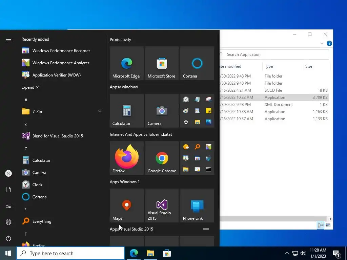
Task: Select the SCCD File row in Explorer
Action: (274, 90)
